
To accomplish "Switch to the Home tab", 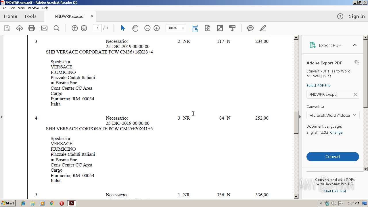I will click(x=11, y=16).
